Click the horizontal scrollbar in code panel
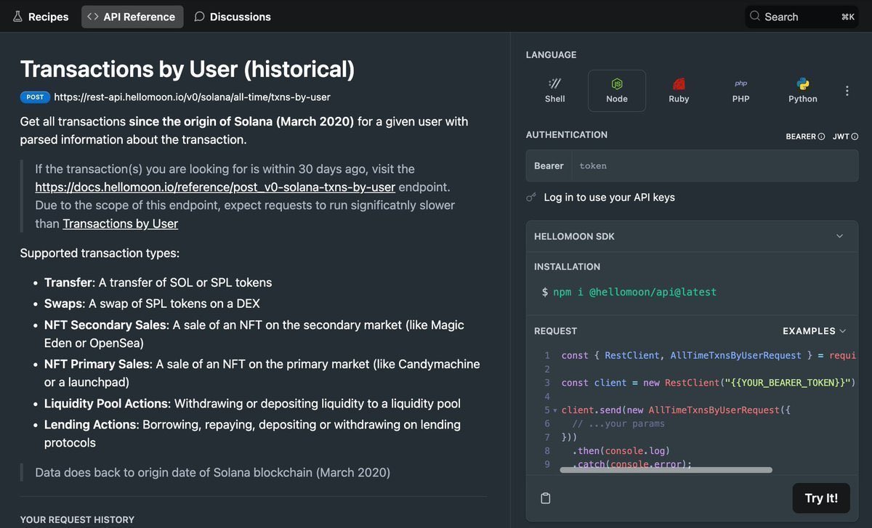 (x=666, y=470)
